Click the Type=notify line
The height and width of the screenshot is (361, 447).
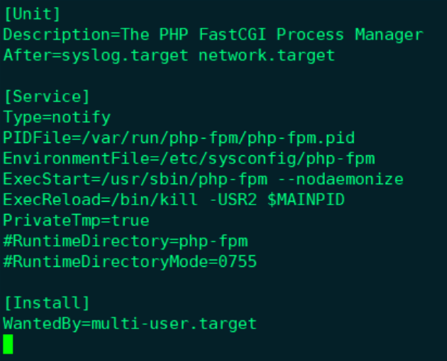point(57,117)
